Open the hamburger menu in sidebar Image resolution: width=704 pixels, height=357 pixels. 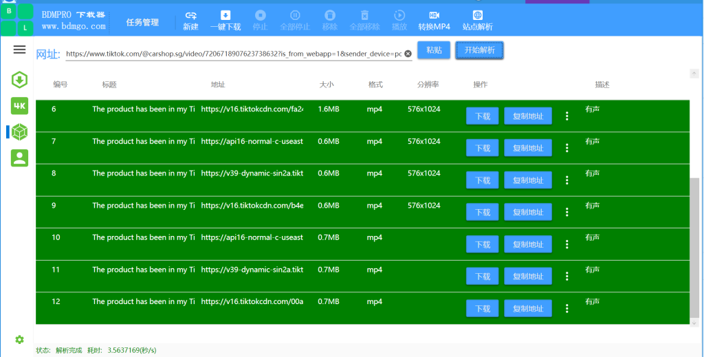point(19,50)
